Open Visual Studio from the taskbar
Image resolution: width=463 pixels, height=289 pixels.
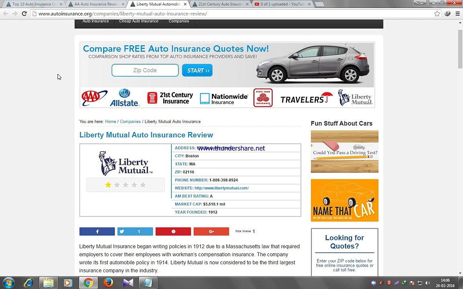click(x=128, y=283)
